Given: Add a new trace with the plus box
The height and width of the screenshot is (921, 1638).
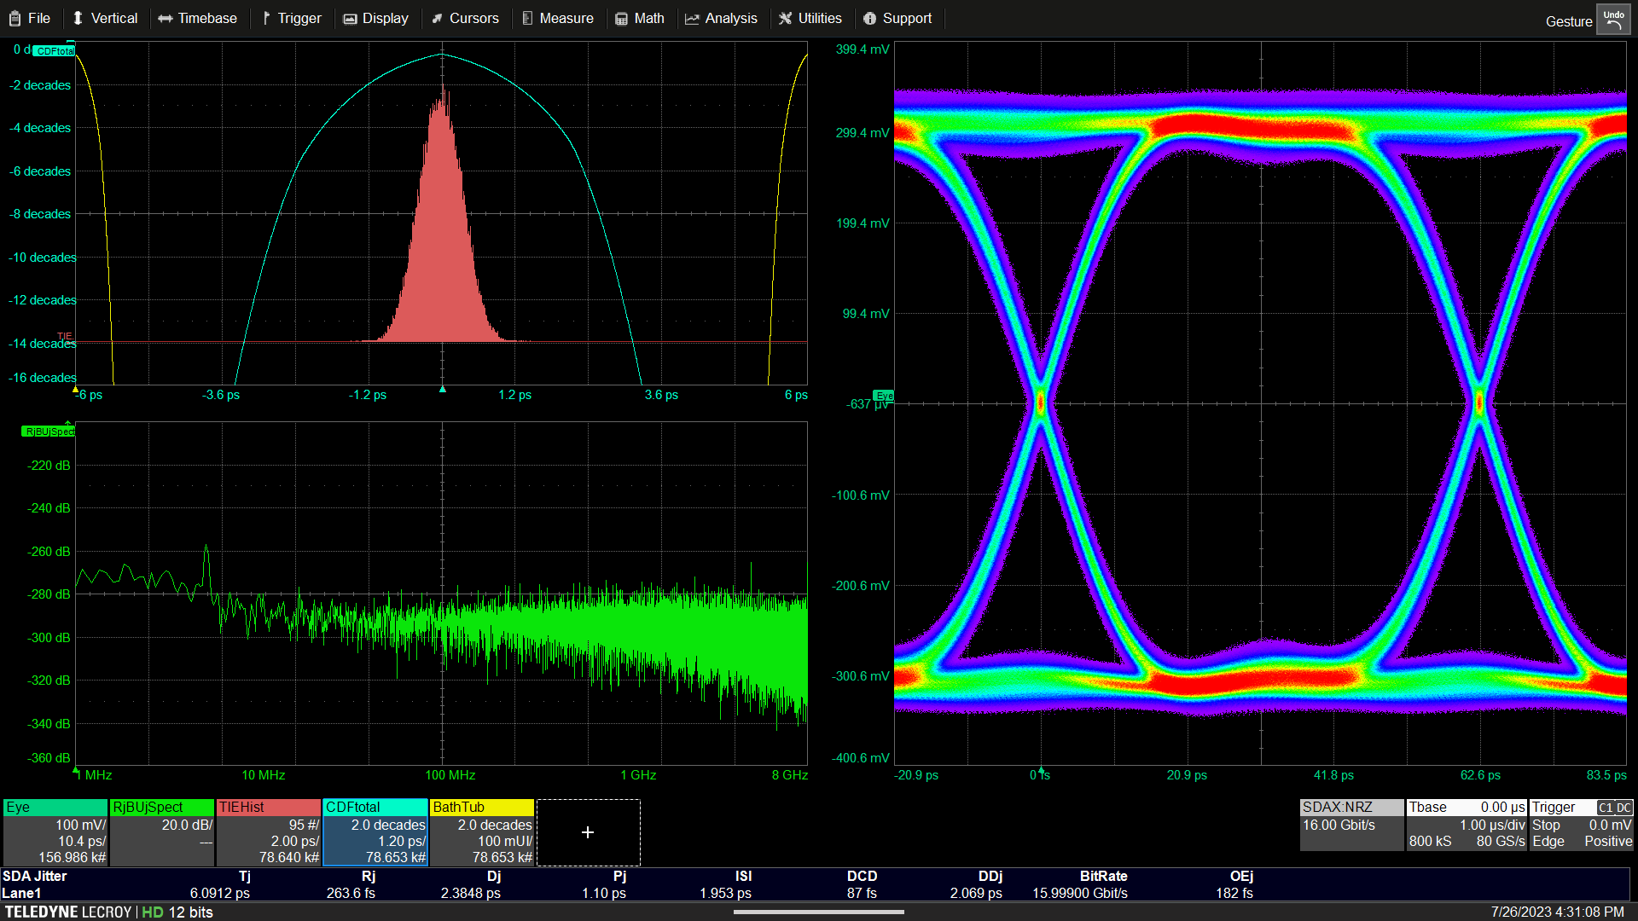Looking at the screenshot, I should click(588, 832).
